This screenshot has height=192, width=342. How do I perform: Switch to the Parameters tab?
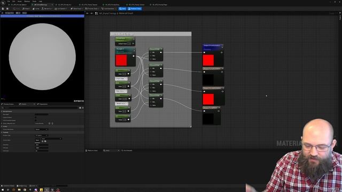43,104
